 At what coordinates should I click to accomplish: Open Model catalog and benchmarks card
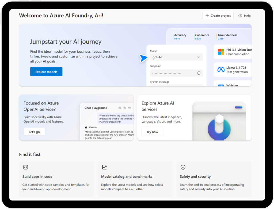coord(135,179)
